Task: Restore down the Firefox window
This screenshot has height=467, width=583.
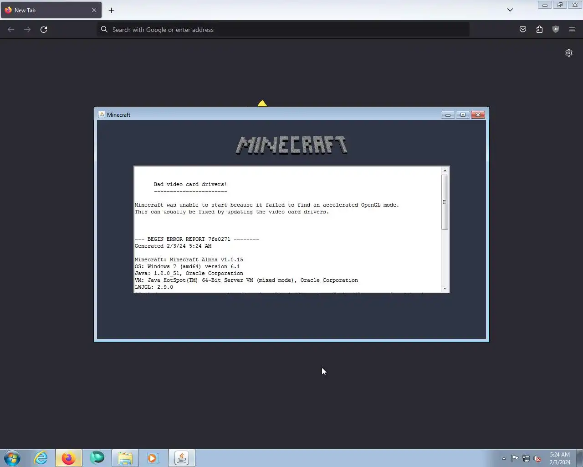Action: pos(560,5)
